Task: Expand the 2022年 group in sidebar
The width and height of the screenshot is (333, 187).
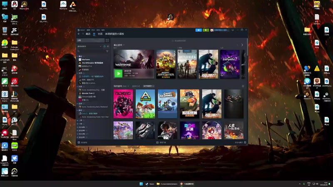Action: point(82,134)
